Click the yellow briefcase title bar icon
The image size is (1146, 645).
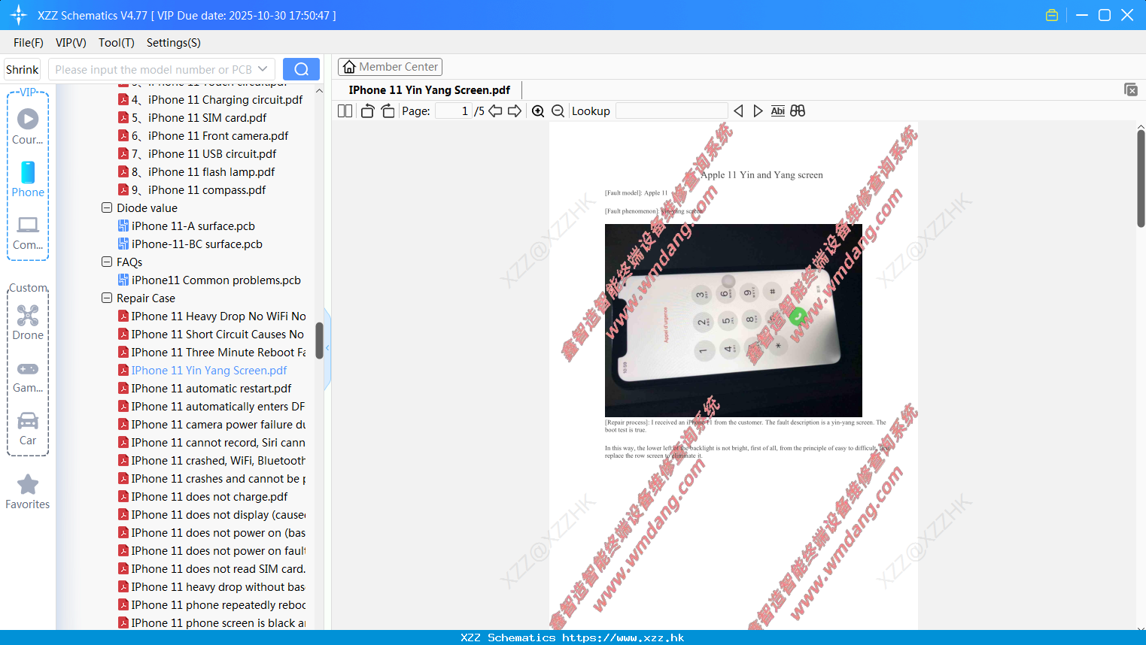(x=1052, y=15)
